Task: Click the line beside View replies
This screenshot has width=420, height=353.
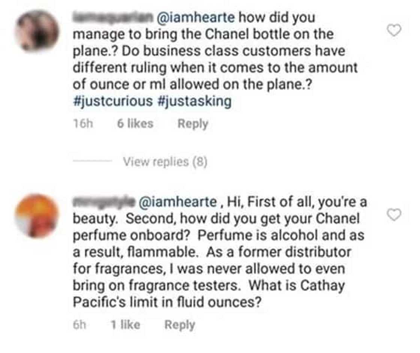Action: click(x=92, y=162)
